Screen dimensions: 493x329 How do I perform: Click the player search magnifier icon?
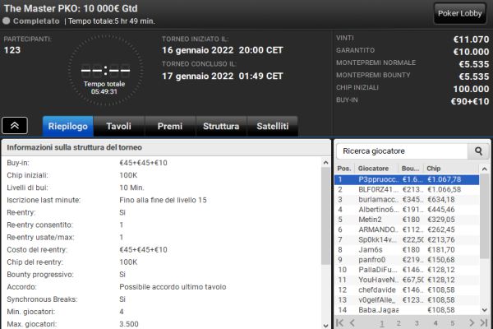[477, 151]
